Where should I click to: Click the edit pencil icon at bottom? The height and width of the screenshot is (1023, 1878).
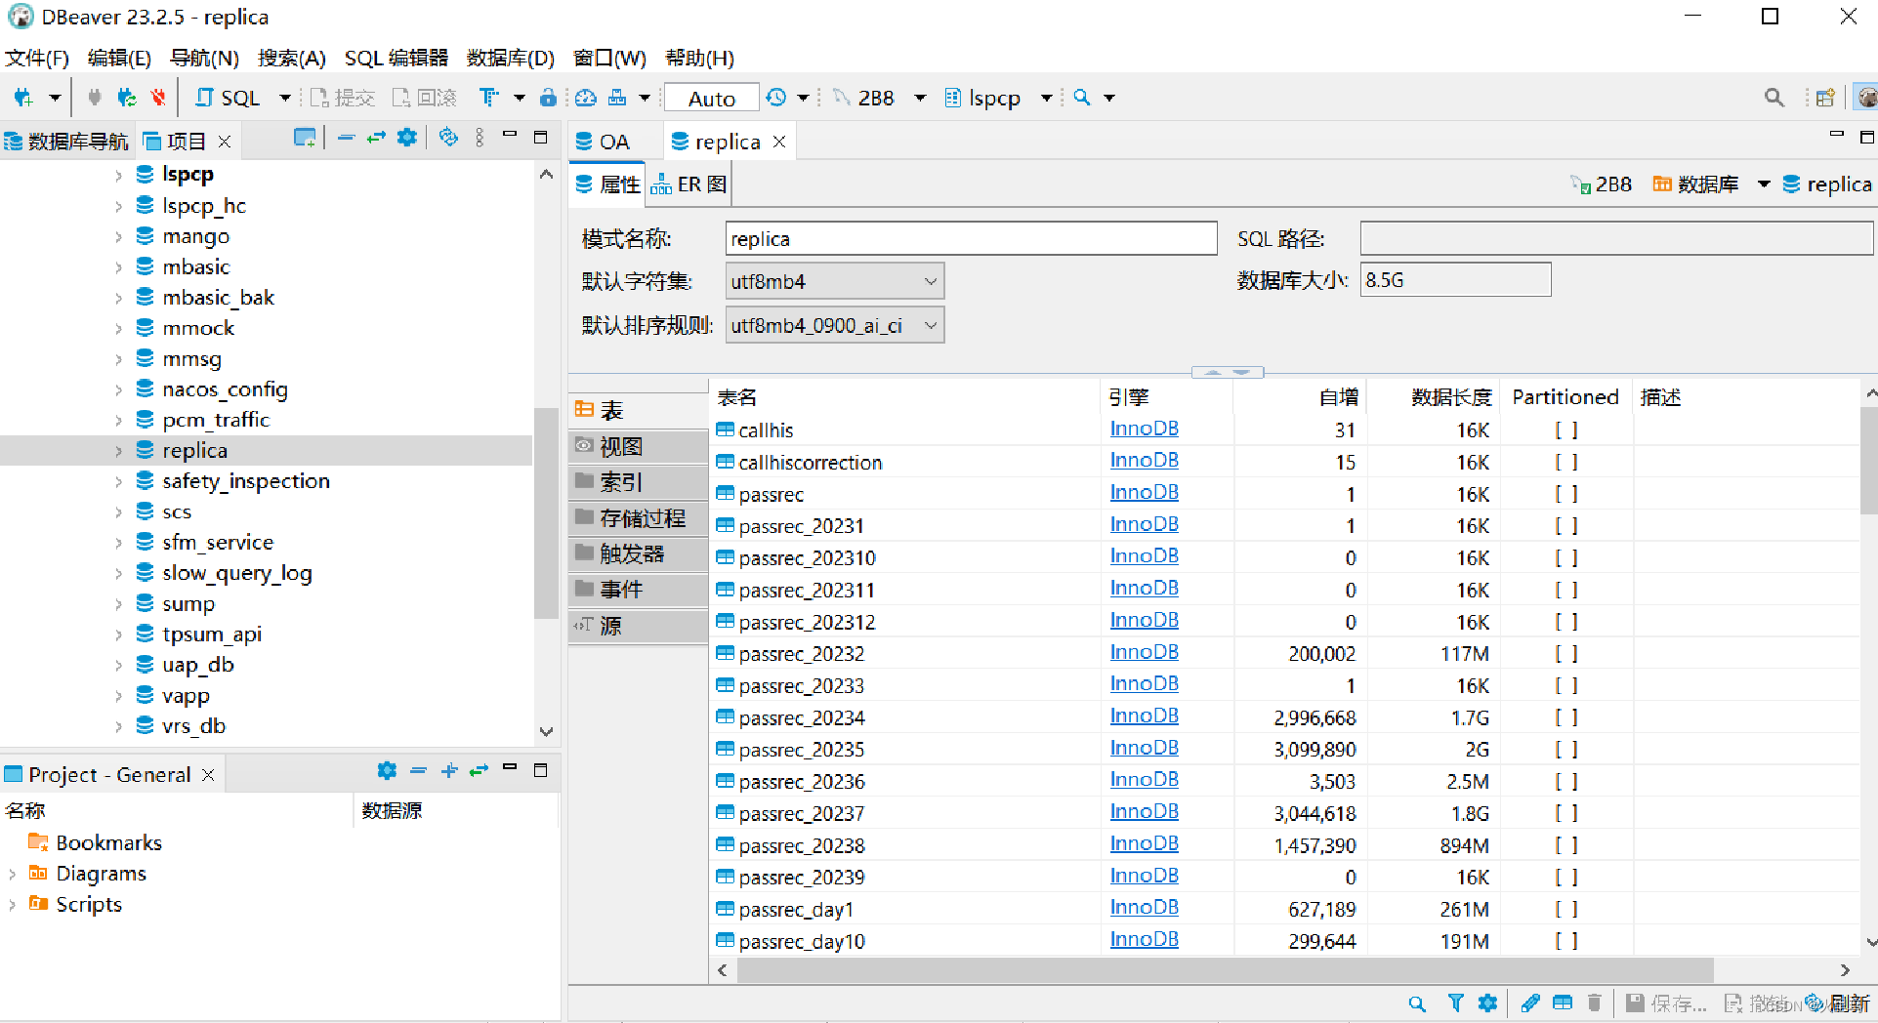pos(1530,1003)
